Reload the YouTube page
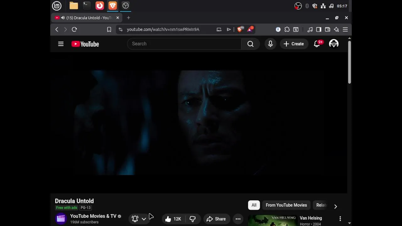The image size is (402, 226). click(x=74, y=30)
